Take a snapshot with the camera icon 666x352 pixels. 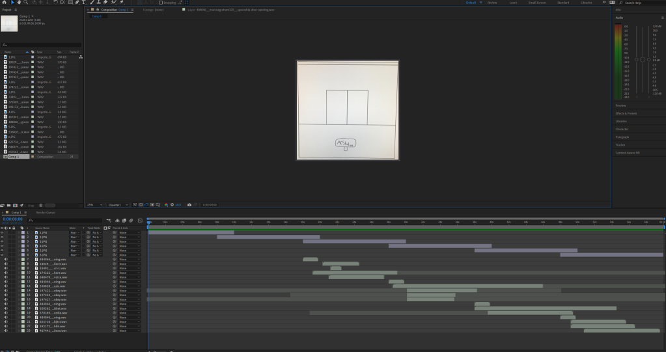(189, 205)
